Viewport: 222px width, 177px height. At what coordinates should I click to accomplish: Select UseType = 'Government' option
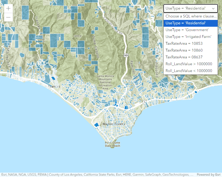click(190, 30)
